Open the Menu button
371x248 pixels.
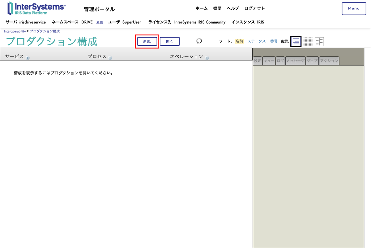[354, 9]
